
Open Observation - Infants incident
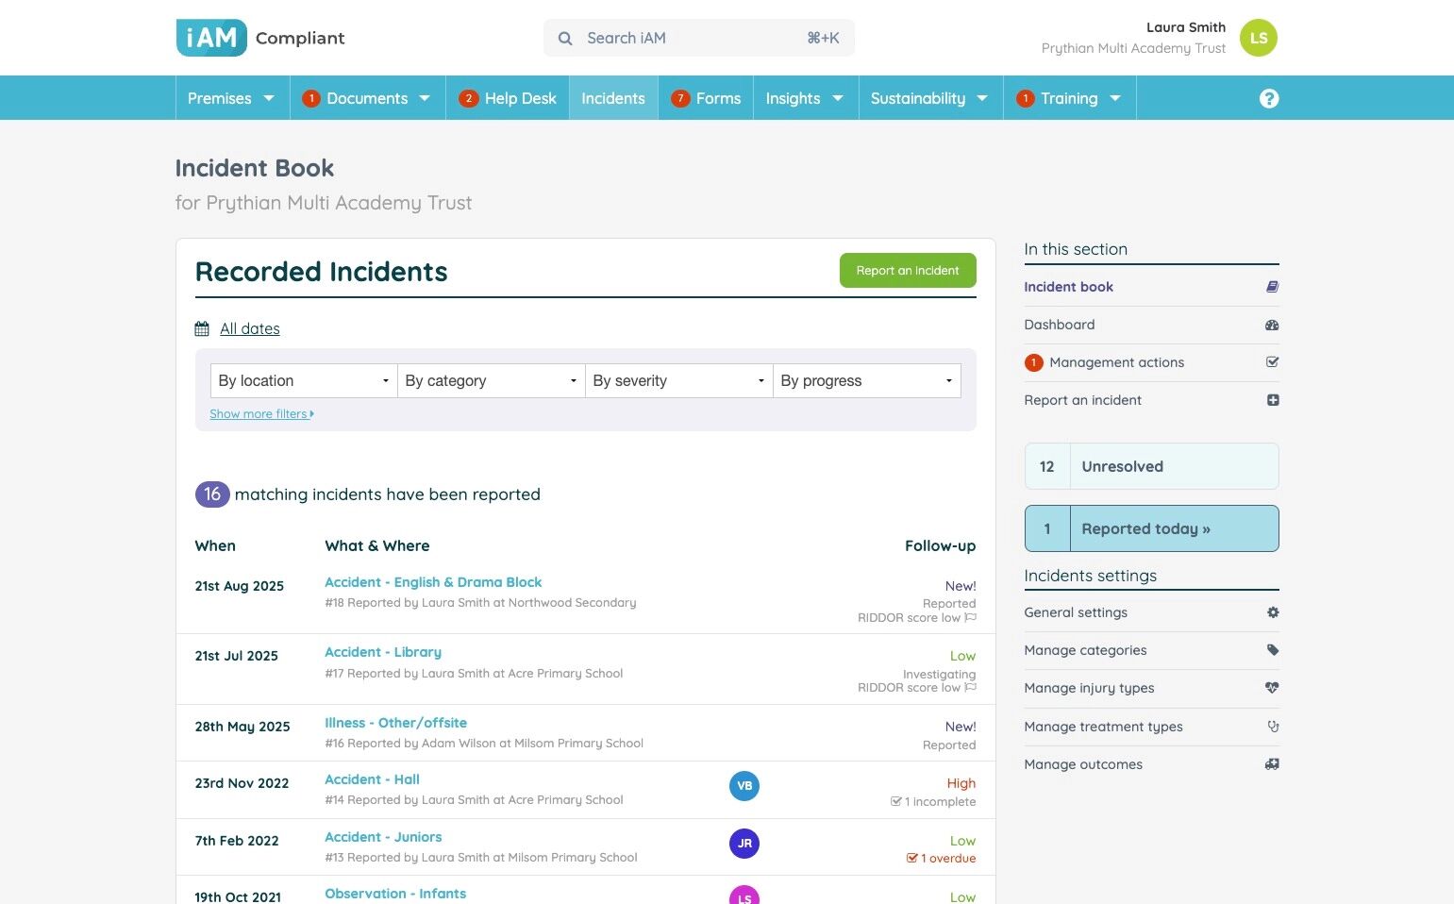(395, 894)
